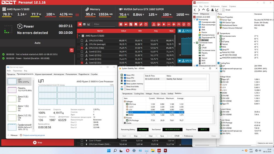Screen dimensions: 274x154
Task: Click the OCCT CPU filter icon in sensor toolbar
Action: 121,24
